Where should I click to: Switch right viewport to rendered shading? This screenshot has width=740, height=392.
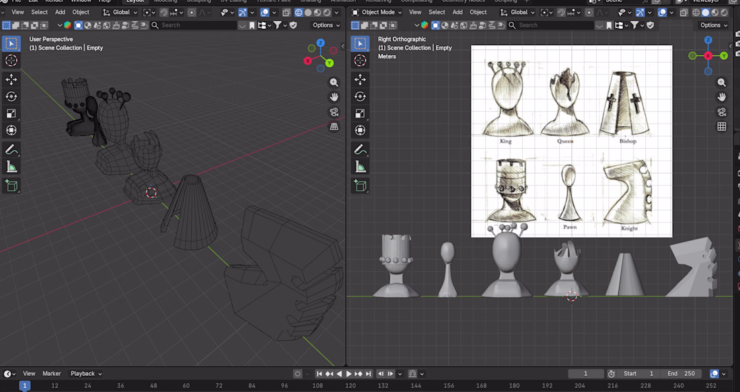click(723, 12)
